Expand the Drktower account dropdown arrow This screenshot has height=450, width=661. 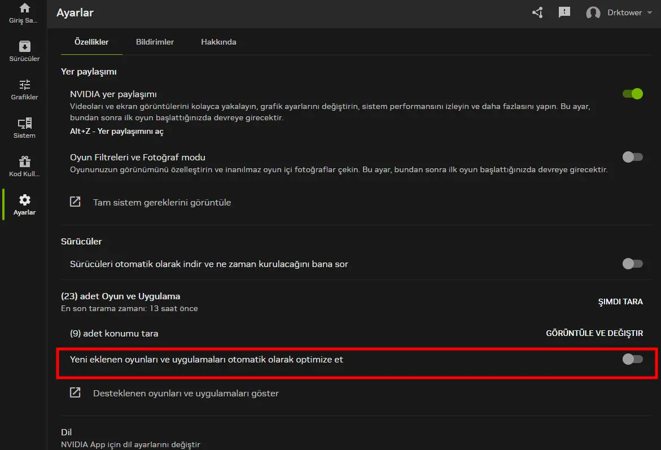650,12
